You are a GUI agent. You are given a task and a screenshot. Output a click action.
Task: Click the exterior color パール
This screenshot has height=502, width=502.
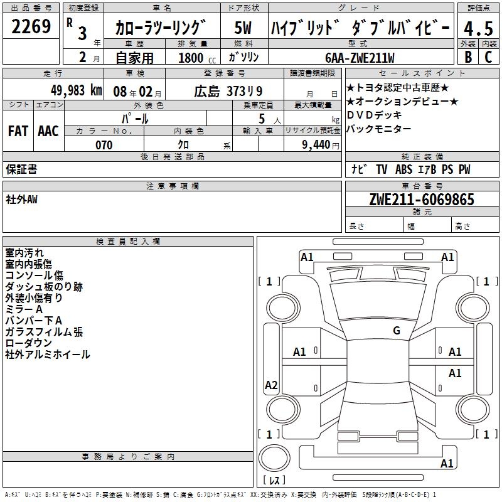[x=135, y=119]
